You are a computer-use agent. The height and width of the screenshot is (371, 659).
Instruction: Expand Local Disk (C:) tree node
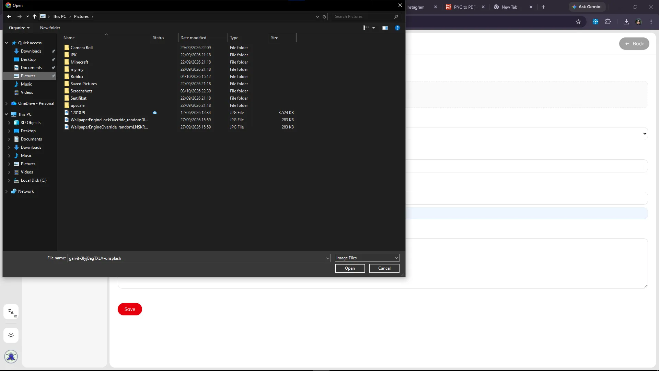click(x=9, y=180)
